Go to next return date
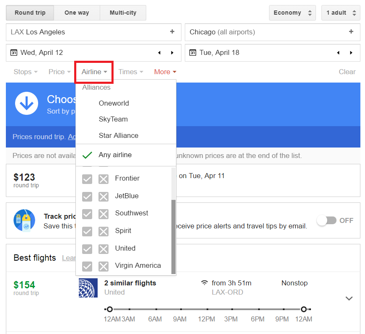 click(351, 53)
